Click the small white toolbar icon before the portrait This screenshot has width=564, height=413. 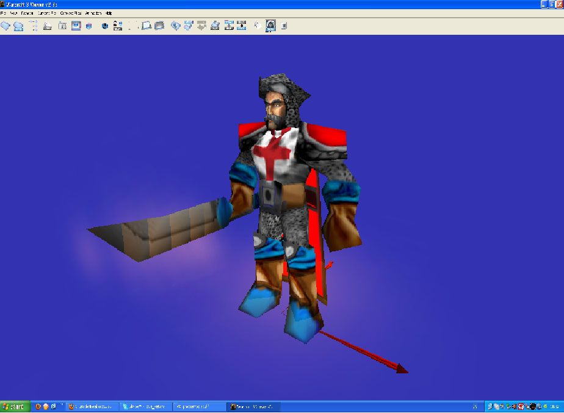257,26
